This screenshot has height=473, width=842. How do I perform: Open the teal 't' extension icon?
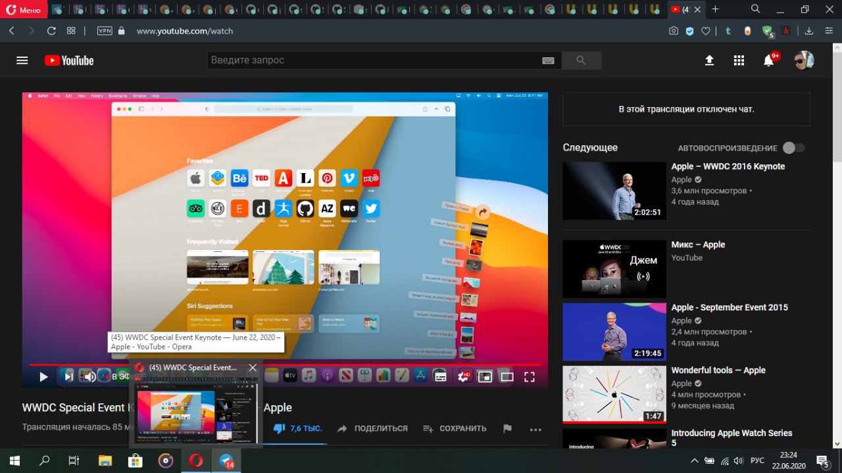[728, 31]
